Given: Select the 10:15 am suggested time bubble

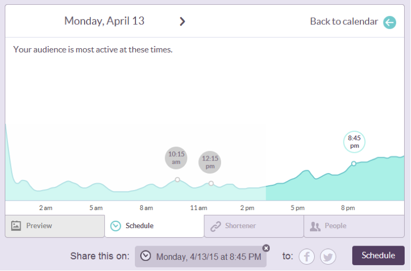Looking at the screenshot, I should [x=176, y=158].
